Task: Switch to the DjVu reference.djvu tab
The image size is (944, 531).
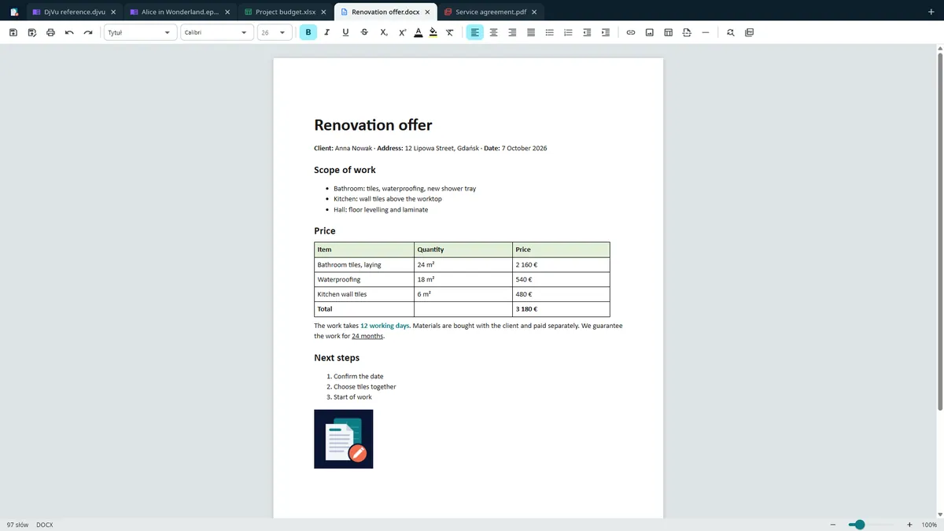Action: tap(75, 12)
